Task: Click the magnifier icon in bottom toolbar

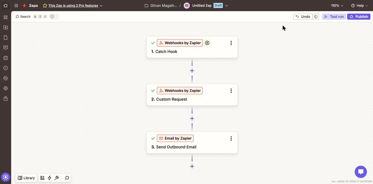Action: (67, 178)
